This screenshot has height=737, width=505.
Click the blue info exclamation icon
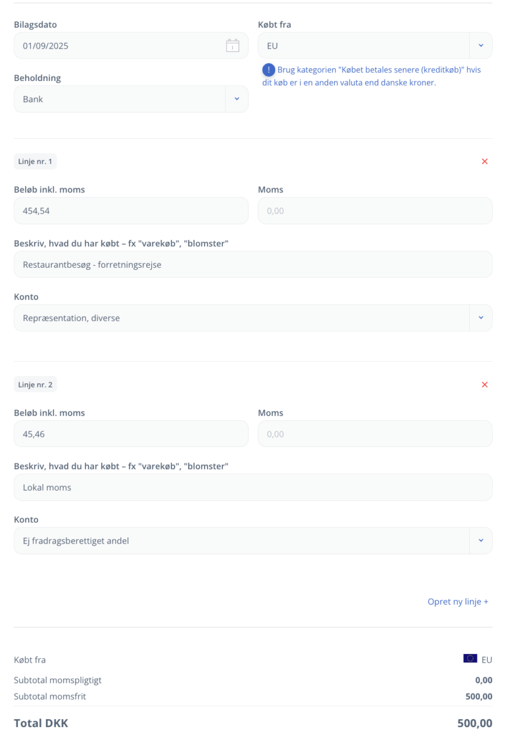tap(268, 70)
